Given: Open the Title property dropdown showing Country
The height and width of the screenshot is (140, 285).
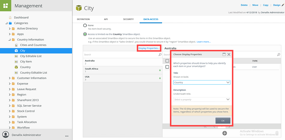Looking at the screenshot, I should [x=202, y=82].
